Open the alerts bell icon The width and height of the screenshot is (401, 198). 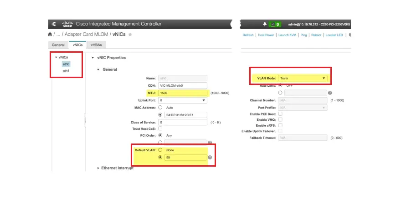point(265,24)
